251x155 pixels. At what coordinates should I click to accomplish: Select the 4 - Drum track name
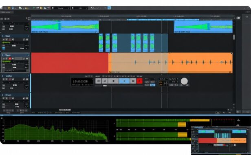pyautogui.click(x=7, y=95)
